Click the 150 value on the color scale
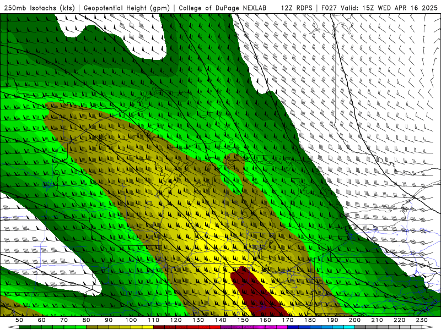Image resolution: width=441 pixels, height=330 pixels. [243, 320]
